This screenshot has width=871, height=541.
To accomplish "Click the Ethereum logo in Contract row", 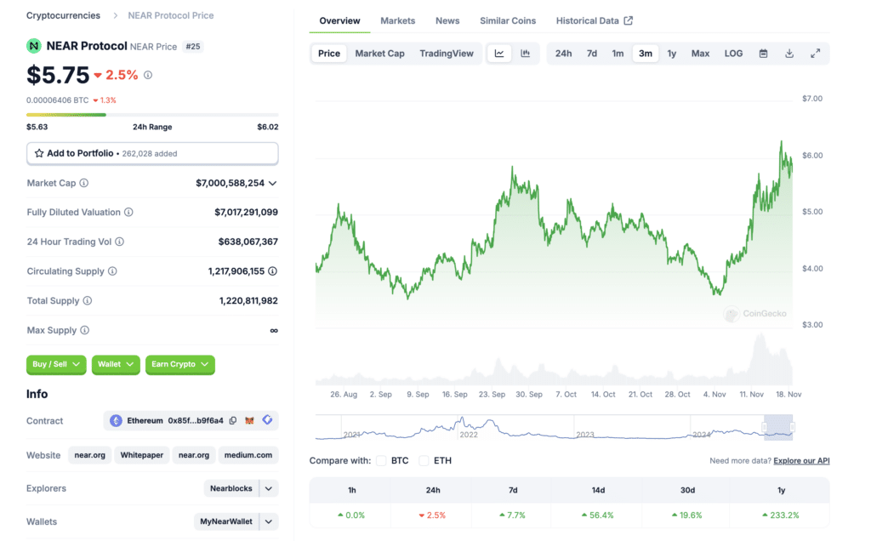I will tap(116, 420).
